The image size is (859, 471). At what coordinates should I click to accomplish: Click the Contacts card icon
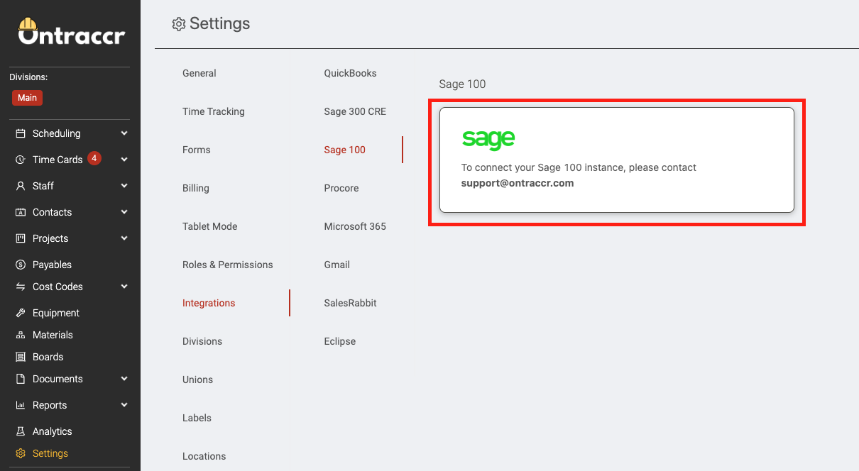21,212
